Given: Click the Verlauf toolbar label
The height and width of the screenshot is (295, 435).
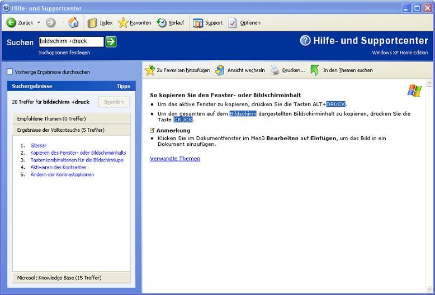Looking at the screenshot, I should pos(177,23).
